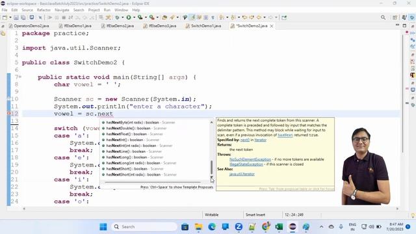The width and height of the screenshot is (416, 234).
Task: Open the Next Annotation dropdown arrow
Action: 227,18
